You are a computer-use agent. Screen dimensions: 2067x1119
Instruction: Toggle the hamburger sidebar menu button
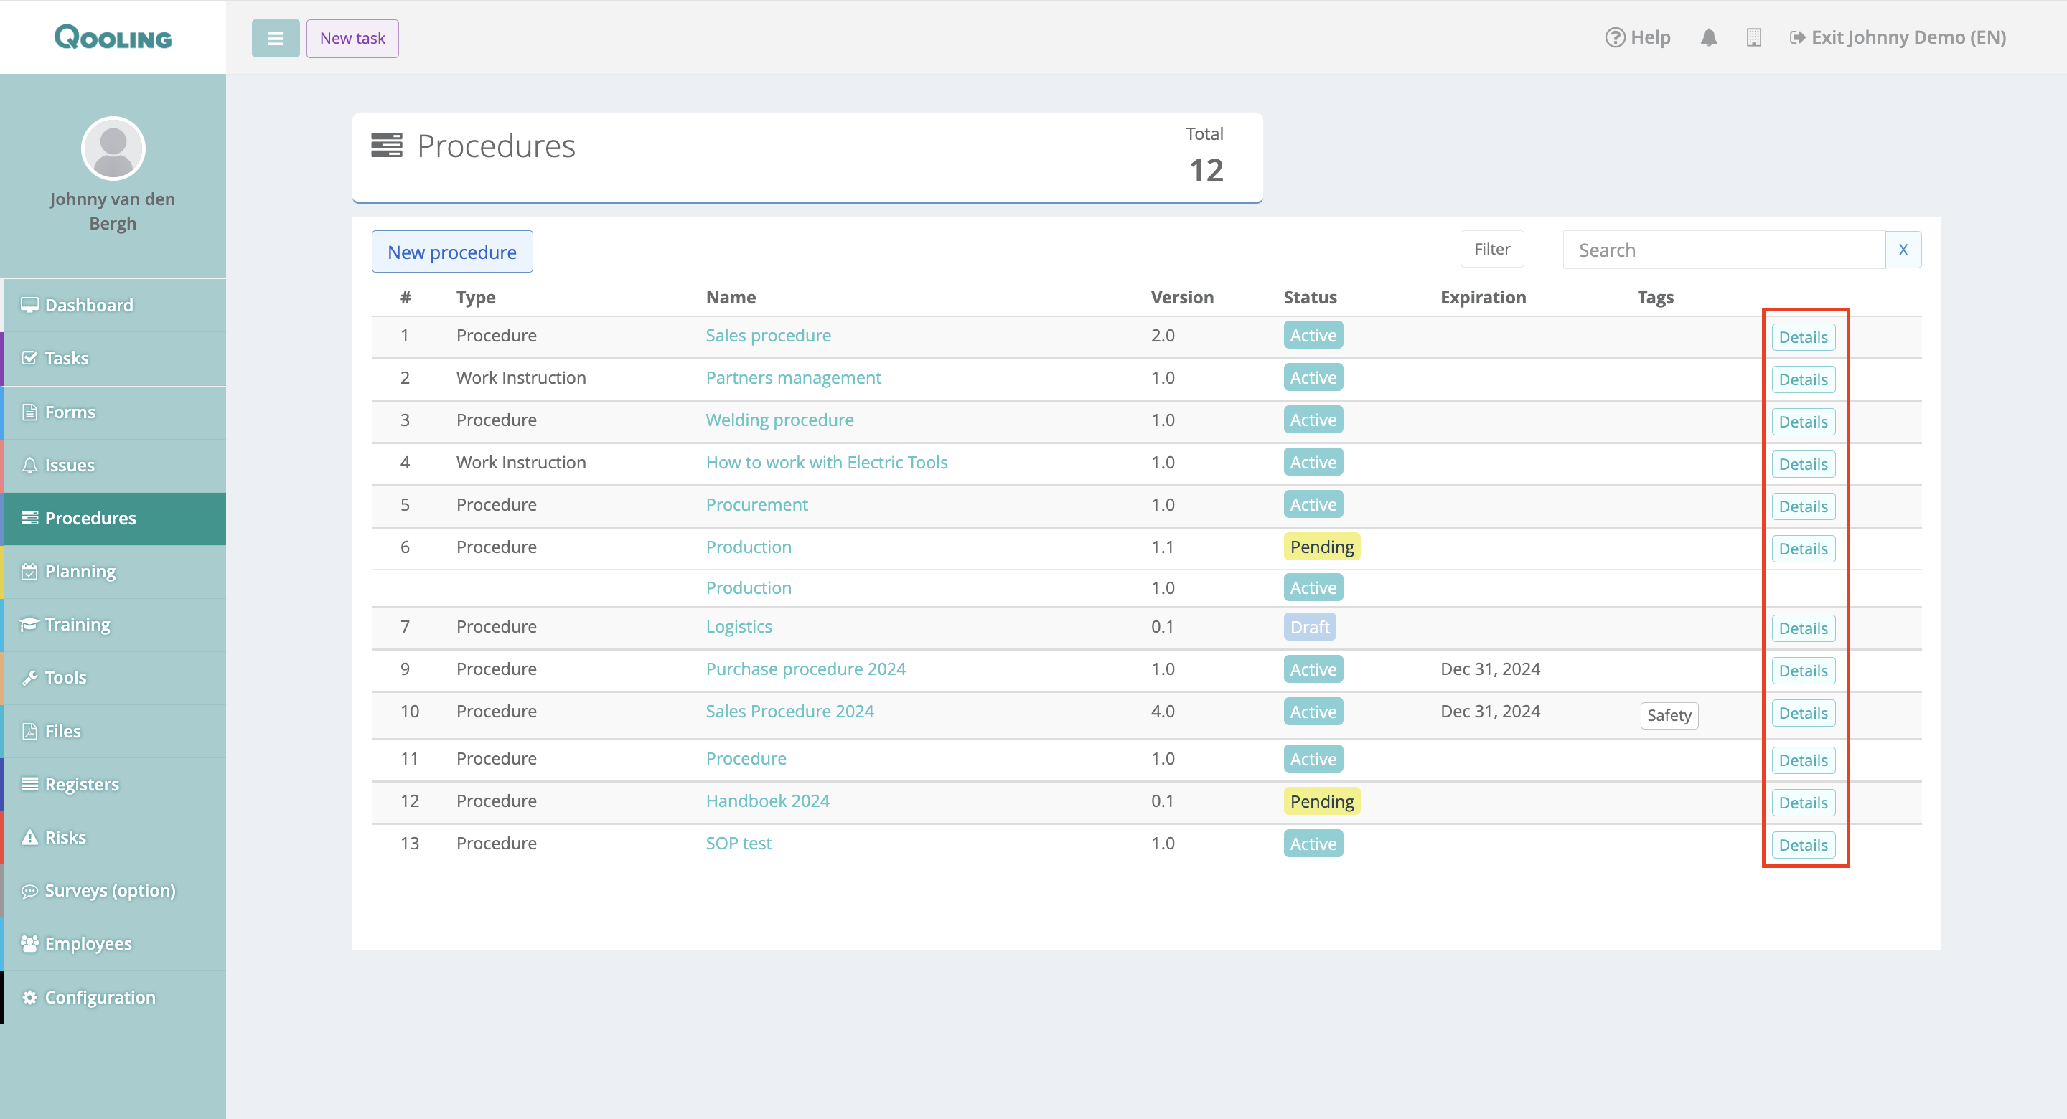(x=275, y=39)
